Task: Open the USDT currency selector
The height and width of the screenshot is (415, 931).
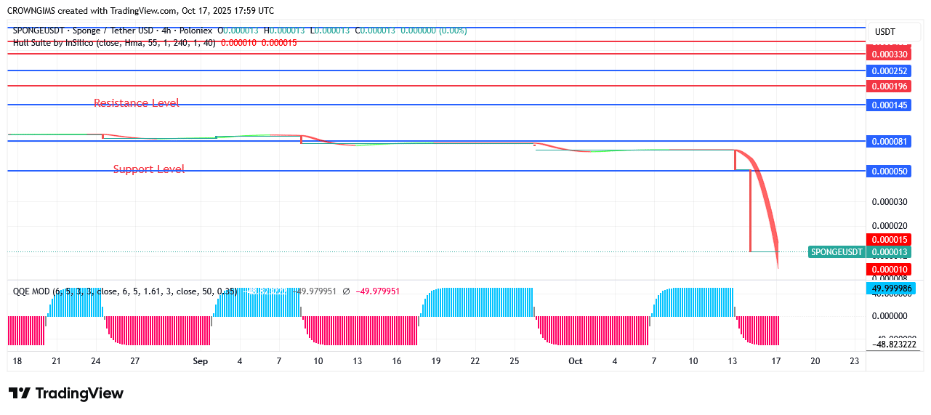Action: click(884, 32)
